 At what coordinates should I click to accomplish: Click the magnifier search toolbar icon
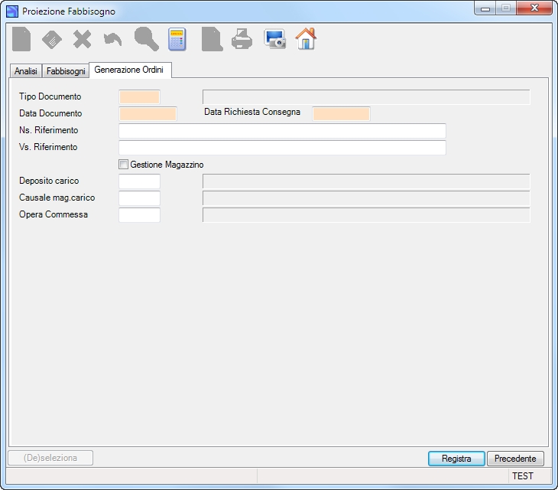click(x=146, y=39)
